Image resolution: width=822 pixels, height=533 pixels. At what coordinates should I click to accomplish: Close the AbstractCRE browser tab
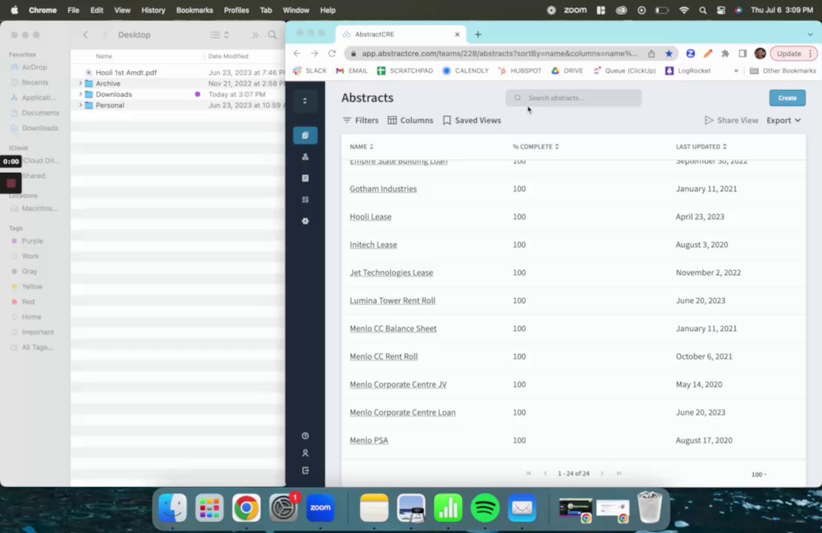point(457,35)
